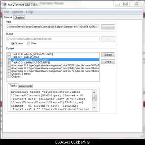
Task: Select the 'Track ID 0: video' row text
Action: click(x=32, y=54)
